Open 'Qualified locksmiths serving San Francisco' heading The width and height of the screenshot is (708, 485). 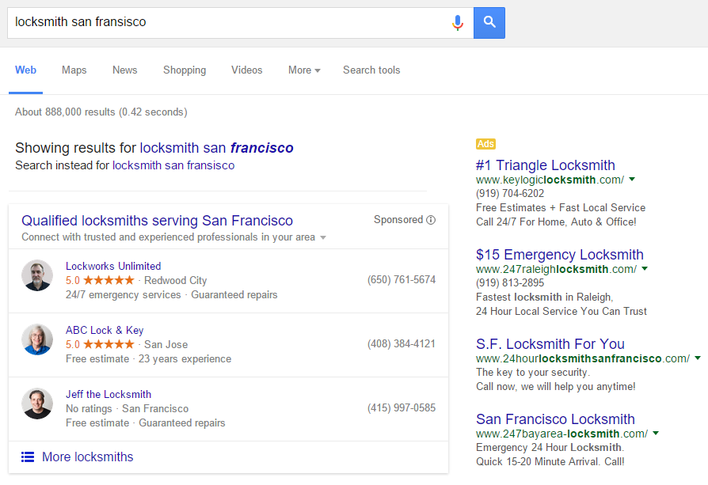157,221
